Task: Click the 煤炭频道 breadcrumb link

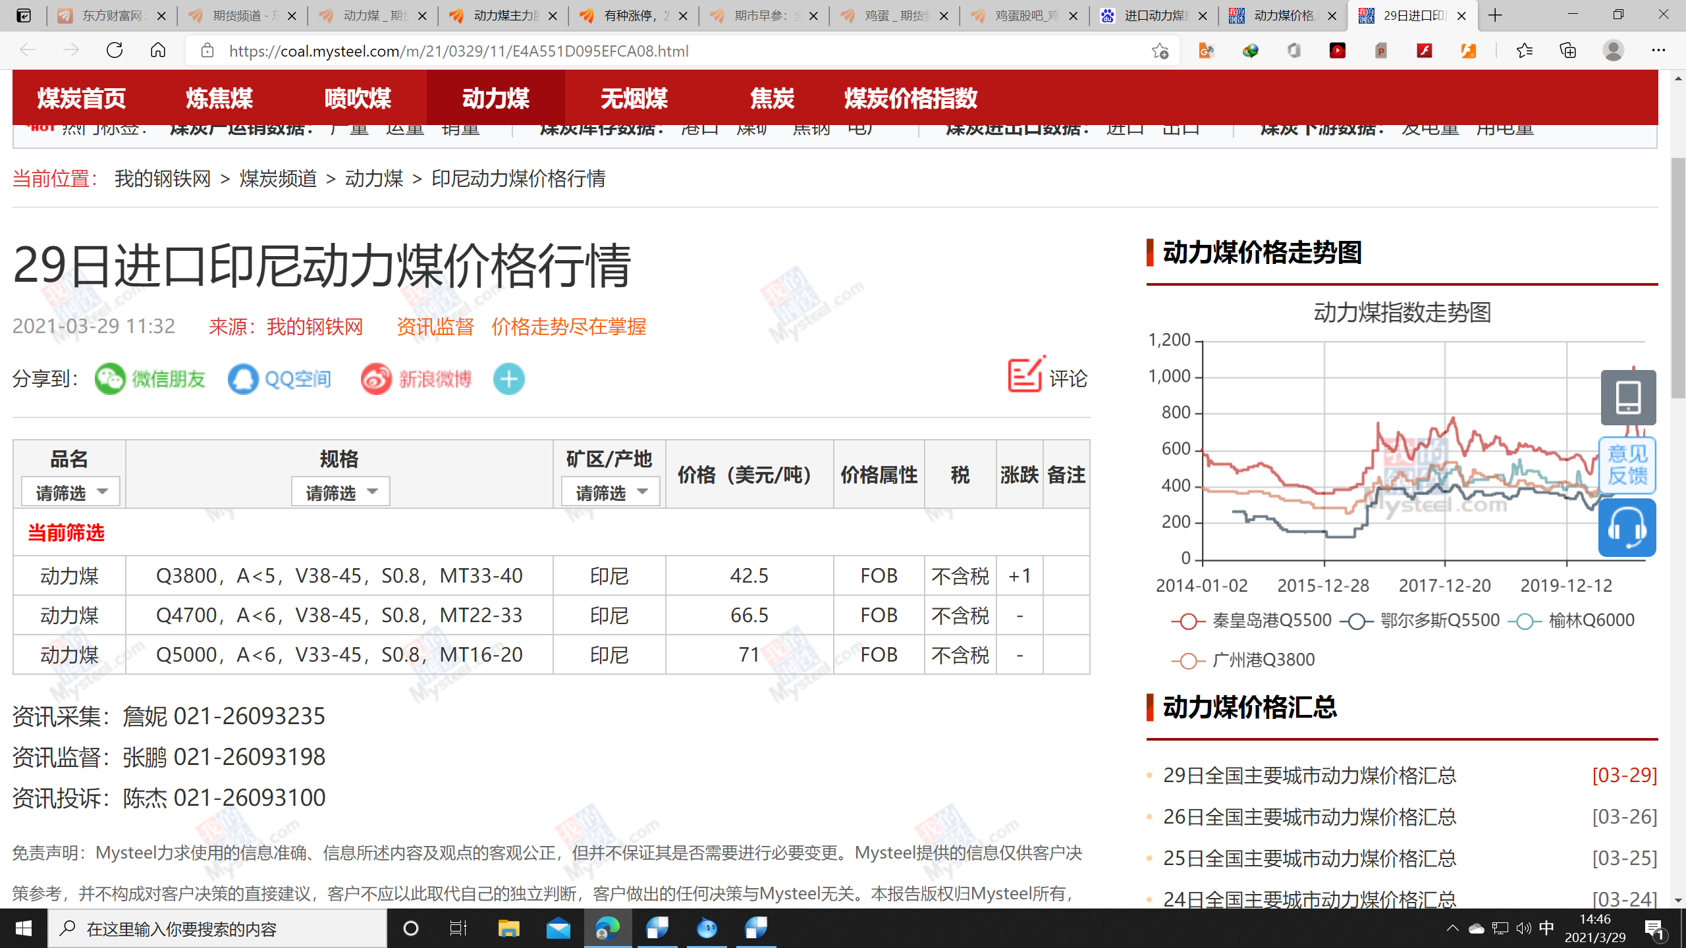Action: tap(278, 178)
